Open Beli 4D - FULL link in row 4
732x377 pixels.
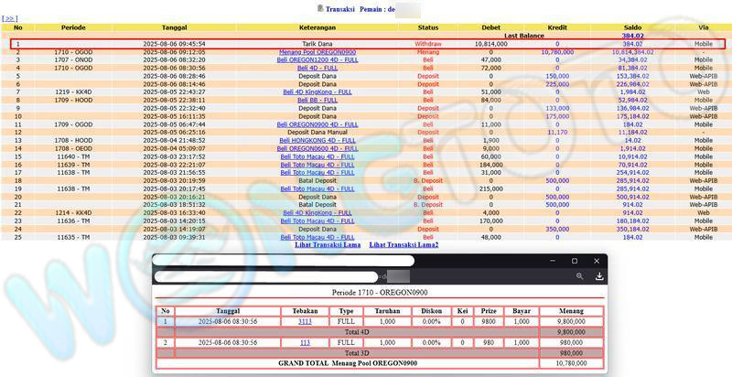coord(318,68)
